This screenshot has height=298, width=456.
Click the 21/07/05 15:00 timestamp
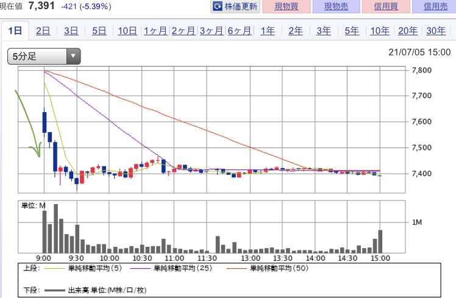419,52
